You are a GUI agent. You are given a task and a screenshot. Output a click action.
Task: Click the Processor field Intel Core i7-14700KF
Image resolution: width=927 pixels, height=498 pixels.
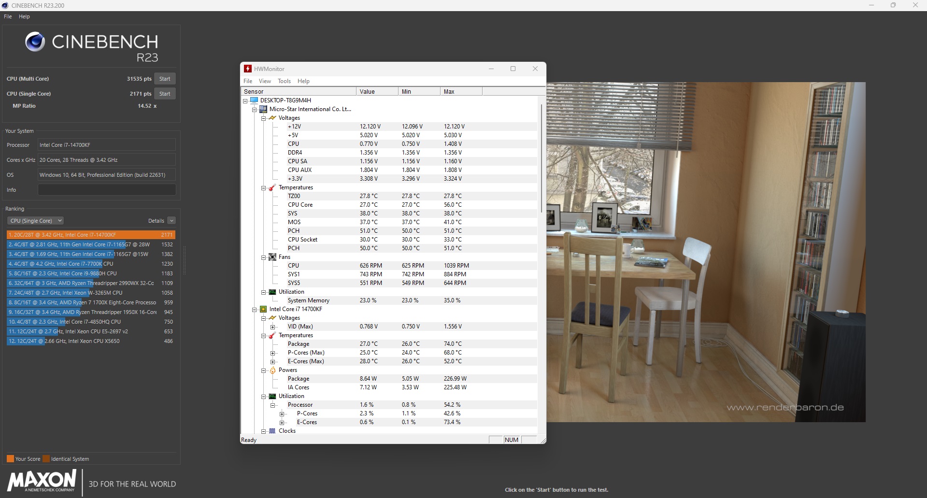tap(107, 145)
